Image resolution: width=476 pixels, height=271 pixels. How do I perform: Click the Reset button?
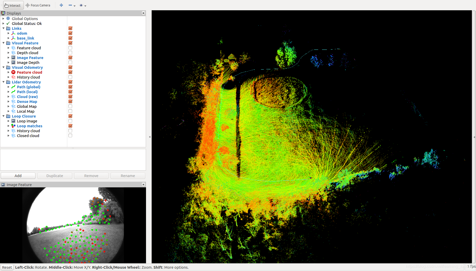[7, 267]
